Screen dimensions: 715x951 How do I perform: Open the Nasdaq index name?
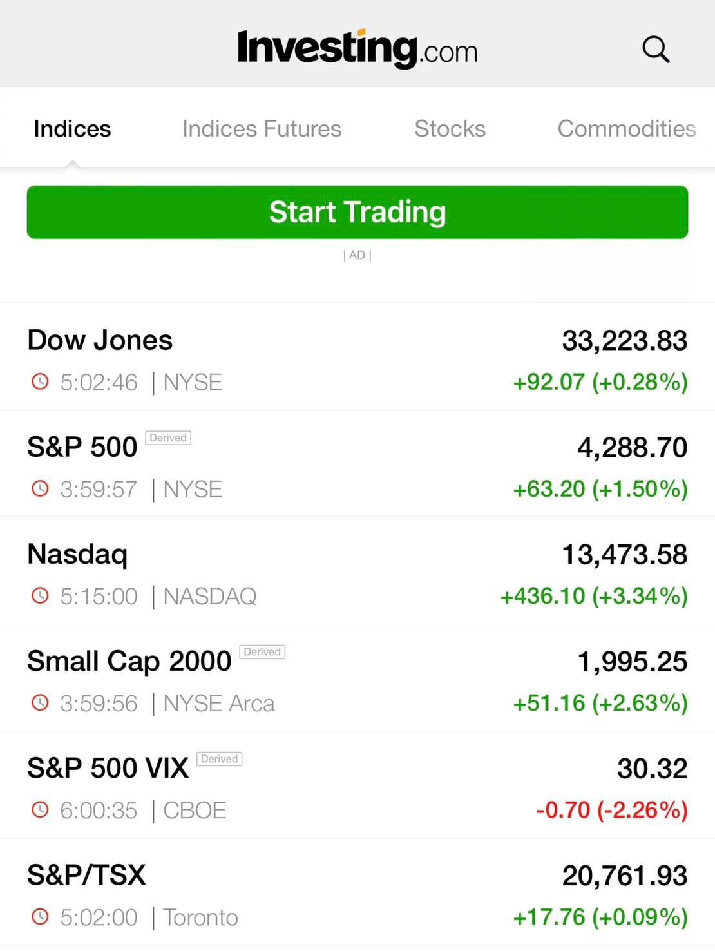[77, 554]
